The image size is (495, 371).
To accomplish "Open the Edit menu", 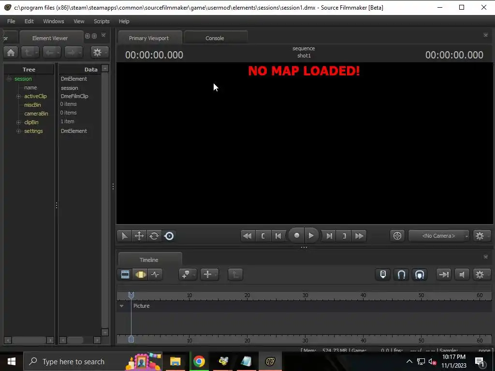I will pyautogui.click(x=29, y=21).
